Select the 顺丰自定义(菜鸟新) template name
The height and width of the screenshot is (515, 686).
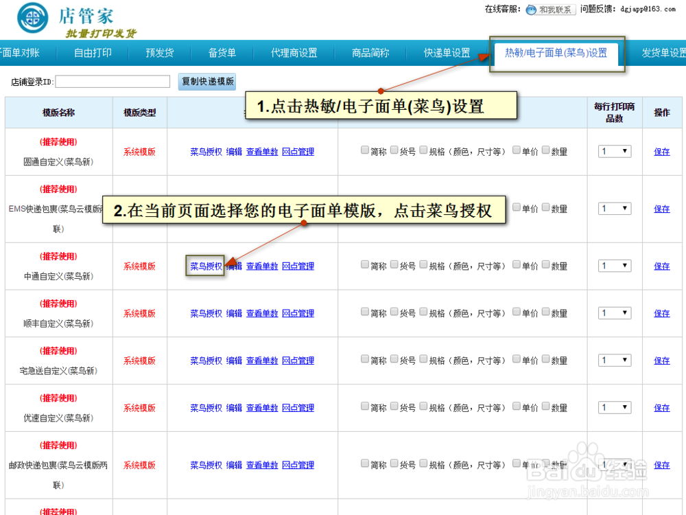[58, 323]
